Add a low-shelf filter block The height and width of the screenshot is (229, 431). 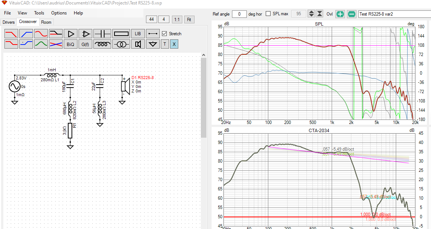pyautogui.click(x=11, y=44)
